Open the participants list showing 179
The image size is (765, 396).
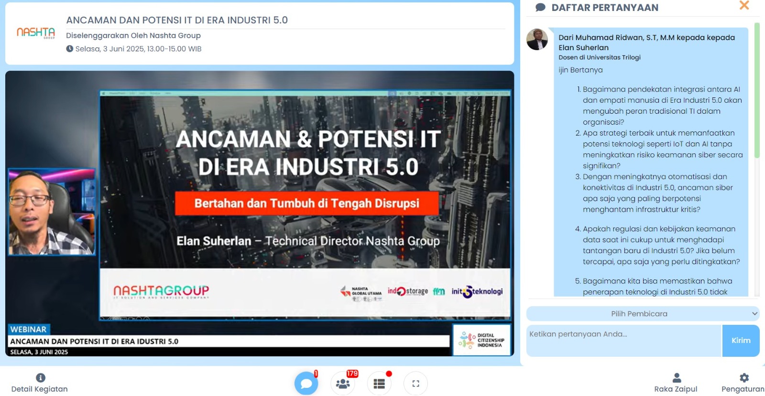pos(343,383)
